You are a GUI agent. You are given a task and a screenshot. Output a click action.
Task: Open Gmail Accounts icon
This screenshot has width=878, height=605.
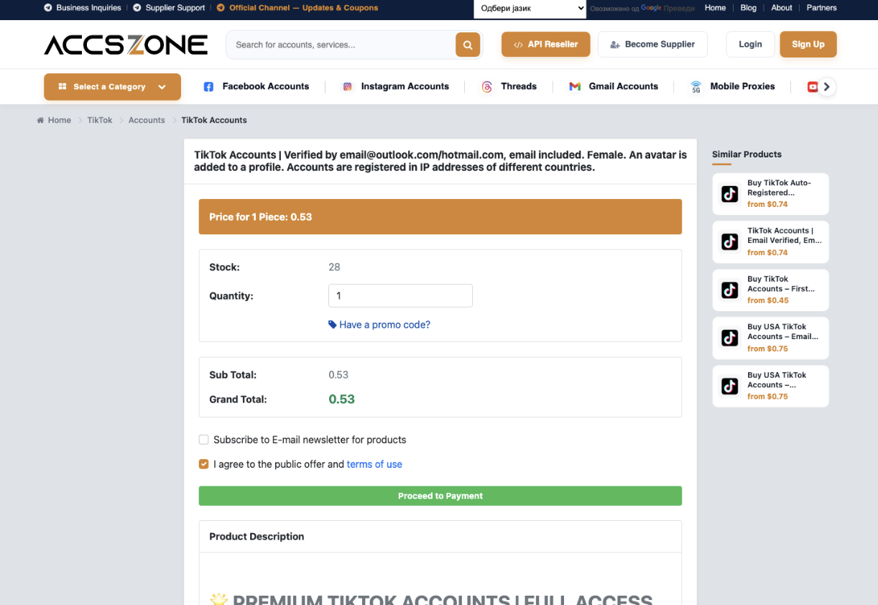coord(575,87)
